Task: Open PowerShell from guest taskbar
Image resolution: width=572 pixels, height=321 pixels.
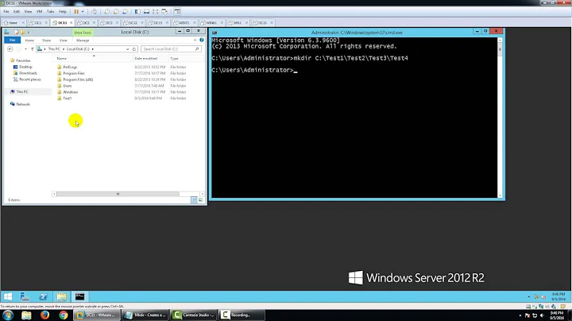Action: pyautogui.click(x=43, y=296)
